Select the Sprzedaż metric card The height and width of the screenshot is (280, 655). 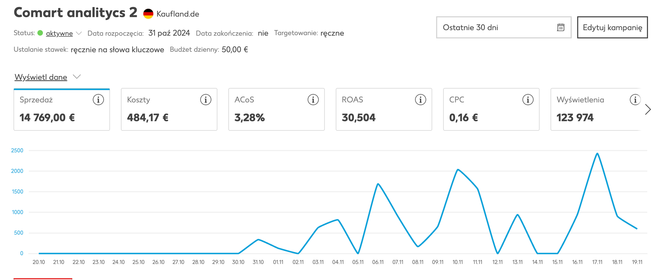tap(61, 110)
